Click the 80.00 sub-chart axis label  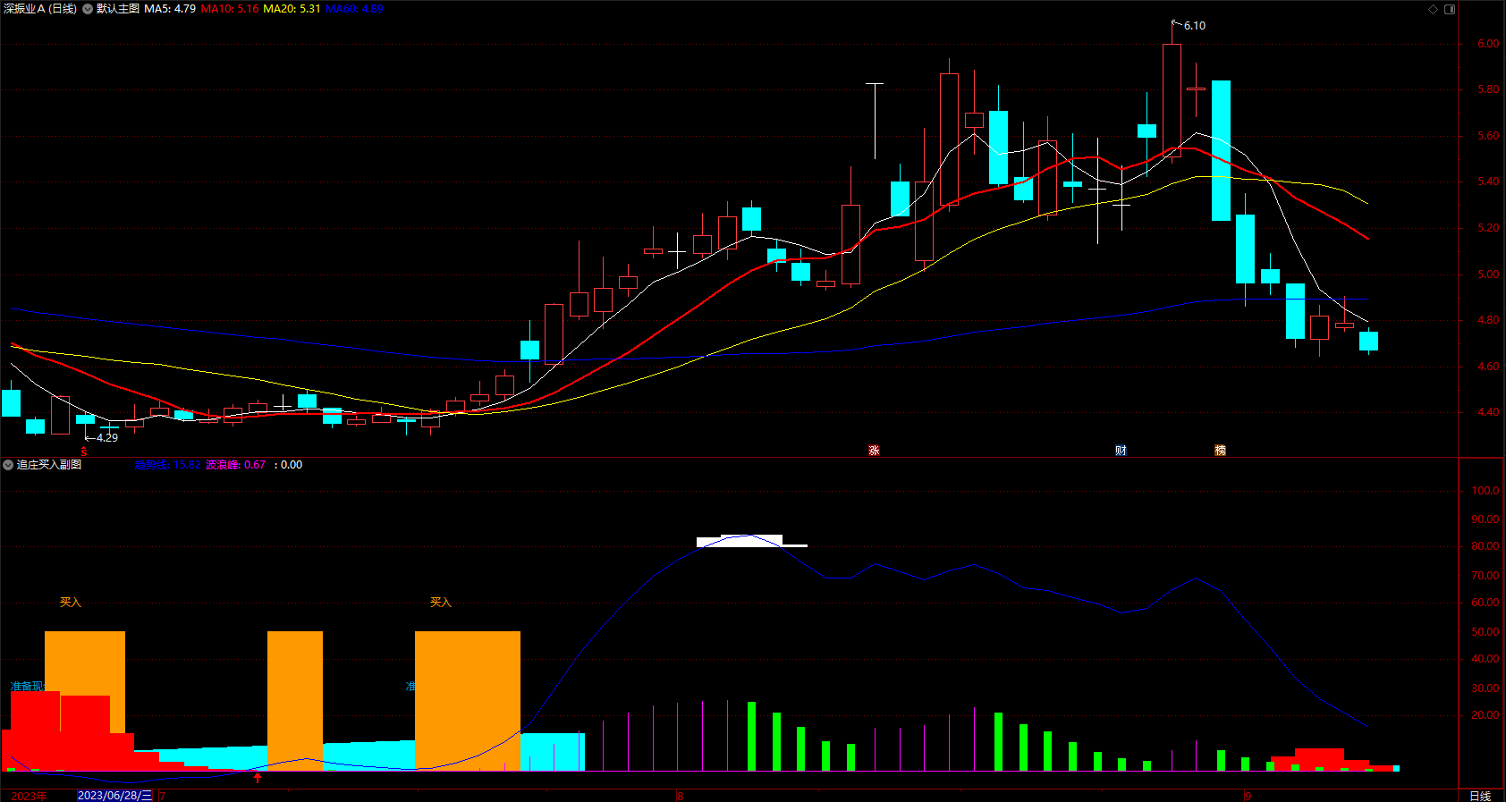click(1485, 546)
